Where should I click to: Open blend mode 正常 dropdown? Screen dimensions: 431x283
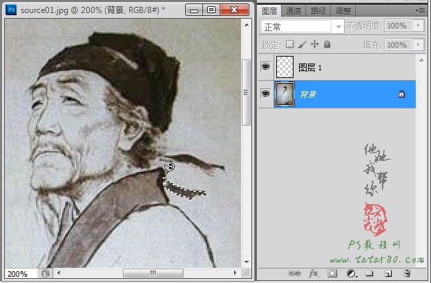point(338,27)
